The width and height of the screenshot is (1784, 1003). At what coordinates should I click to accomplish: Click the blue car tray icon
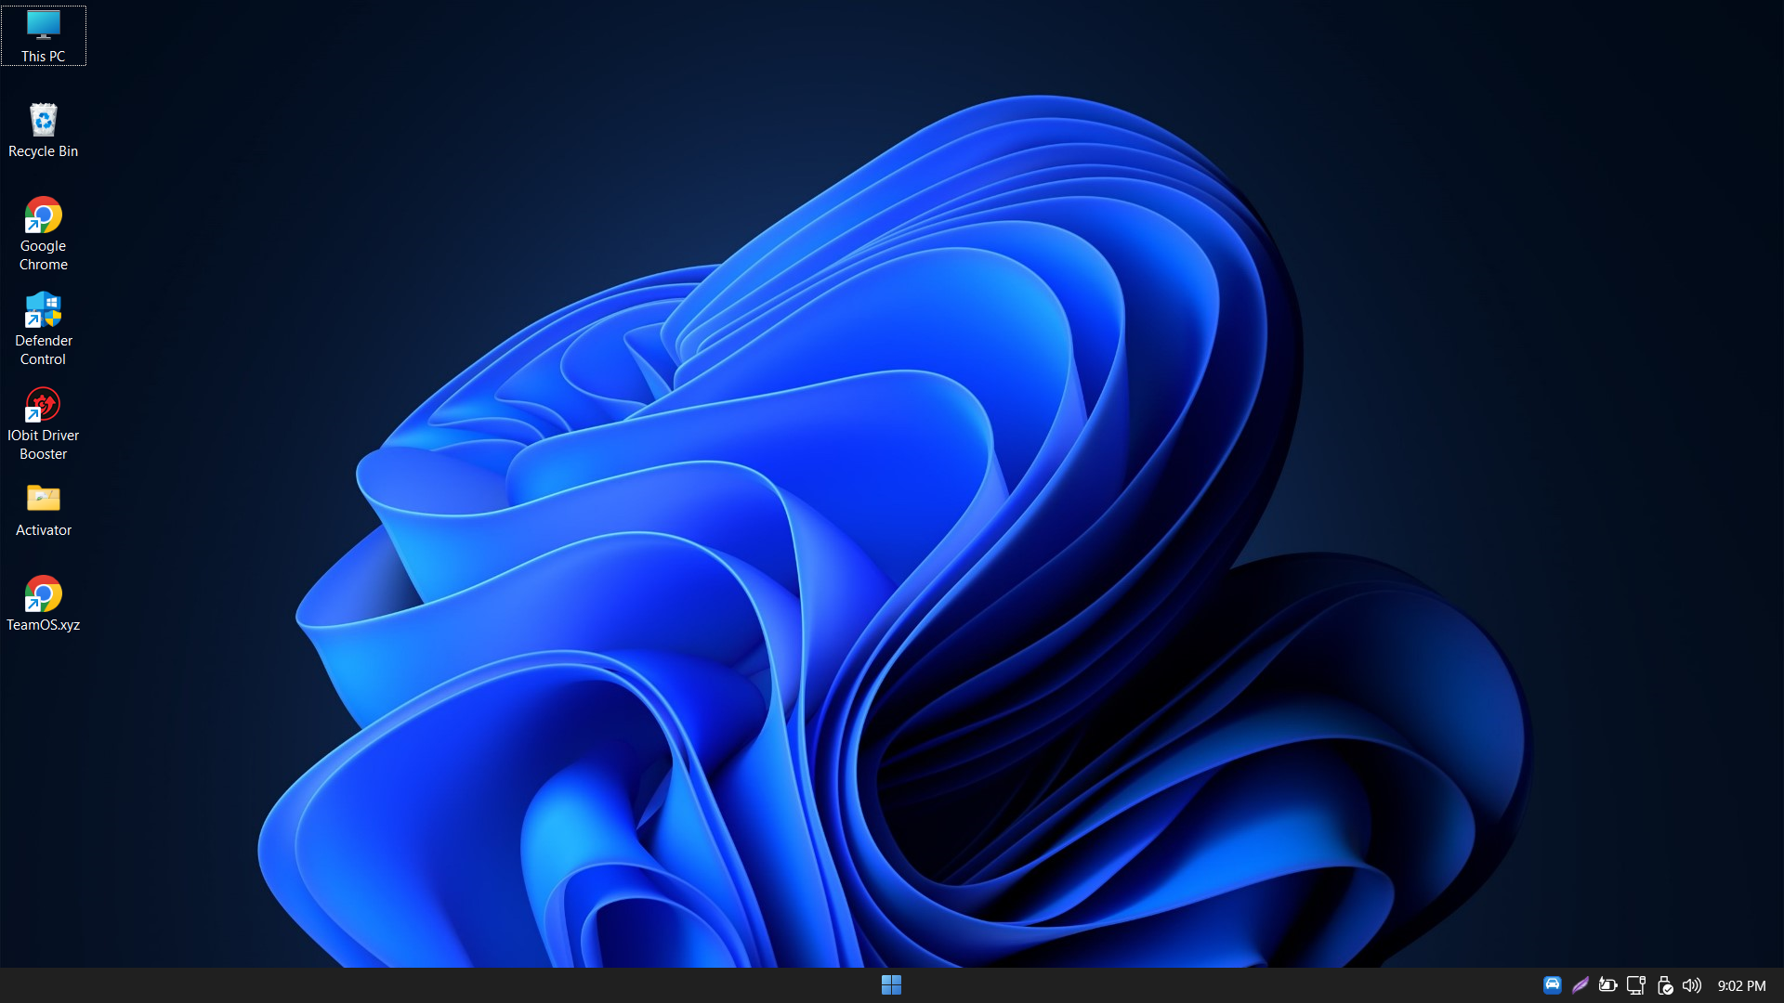[x=1552, y=985]
